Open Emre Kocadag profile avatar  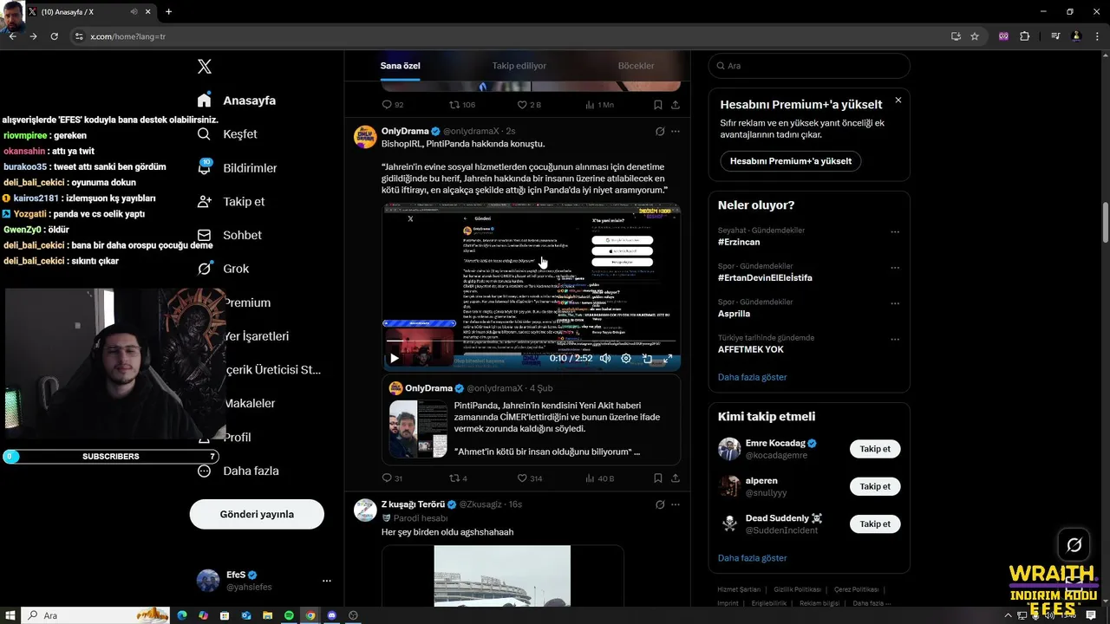pos(729,449)
